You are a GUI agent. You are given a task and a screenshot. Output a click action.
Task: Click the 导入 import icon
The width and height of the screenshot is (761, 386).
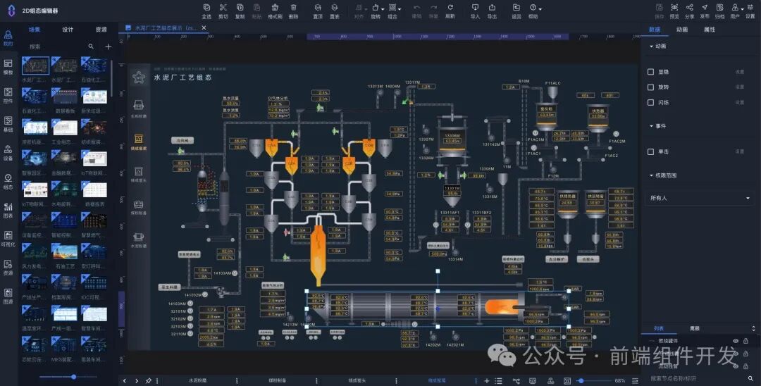(475, 7)
